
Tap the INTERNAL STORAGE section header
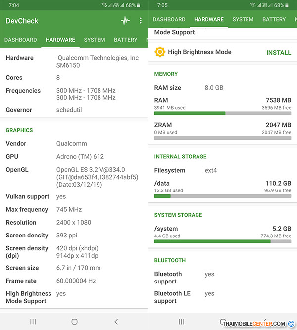tap(180, 156)
